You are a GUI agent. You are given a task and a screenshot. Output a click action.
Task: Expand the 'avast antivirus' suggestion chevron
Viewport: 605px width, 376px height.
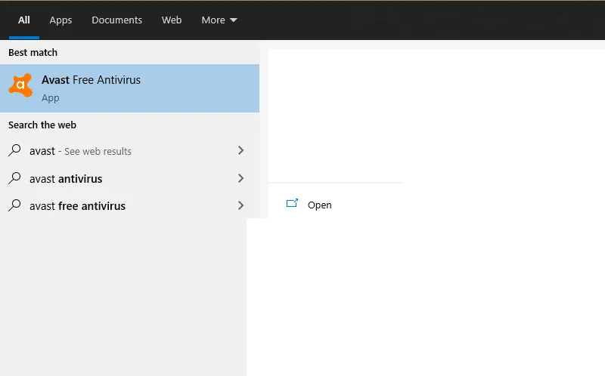click(240, 178)
